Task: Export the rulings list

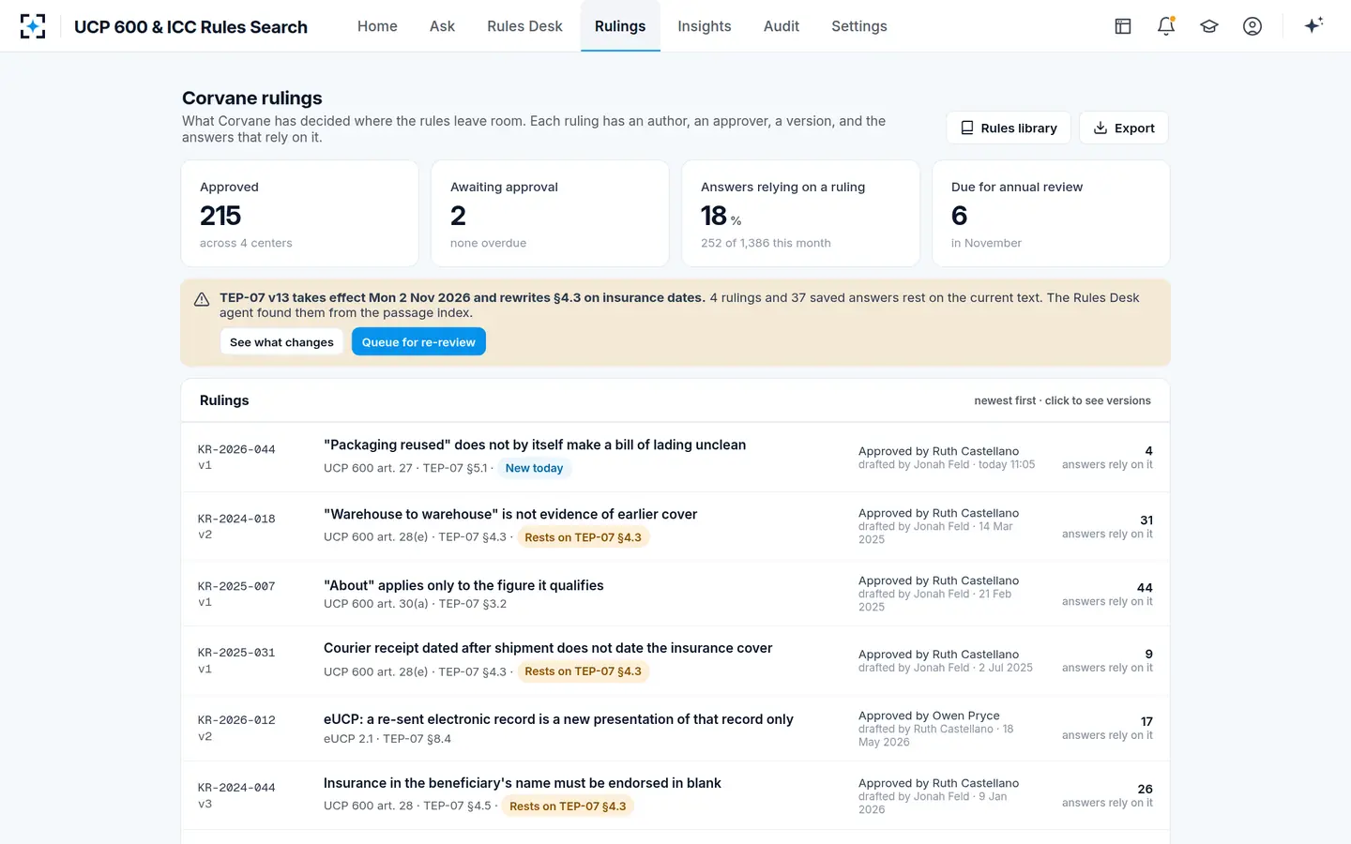Action: [1124, 128]
